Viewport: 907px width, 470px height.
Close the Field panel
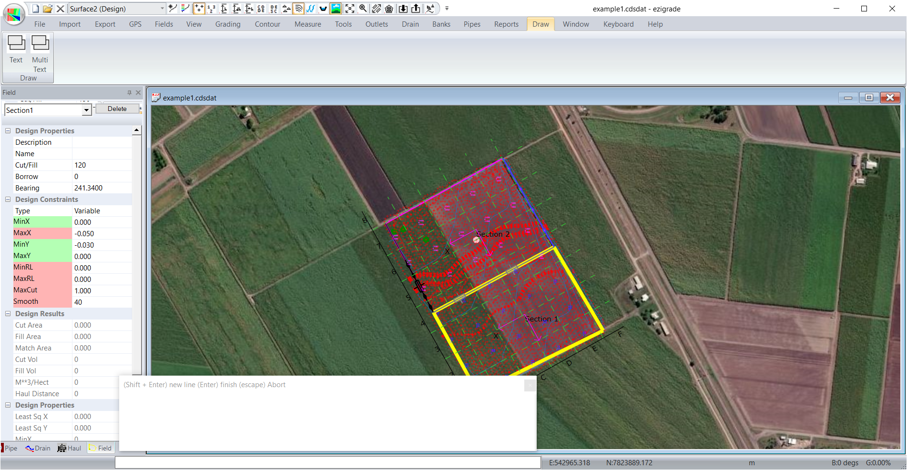click(138, 92)
